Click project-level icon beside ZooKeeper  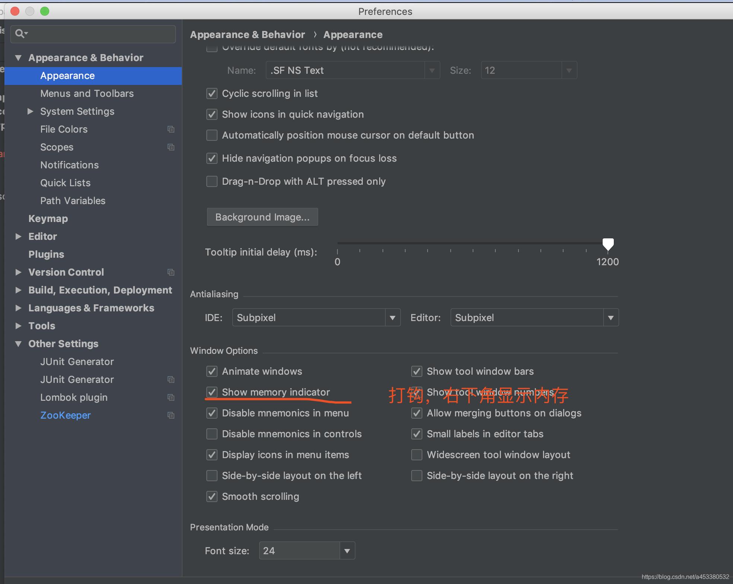click(171, 415)
